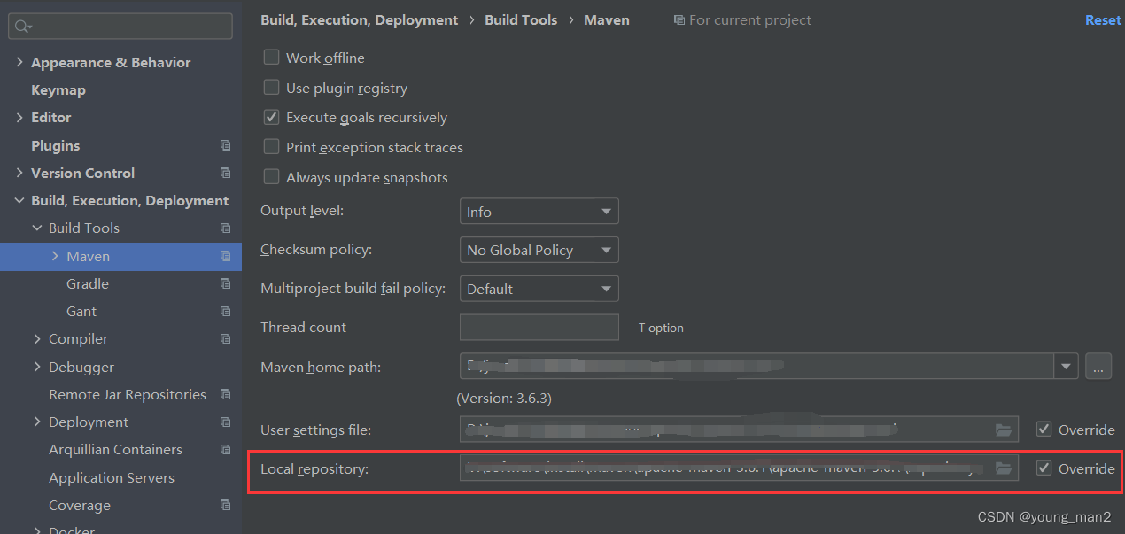
Task: Open the Output level dropdown
Action: pos(539,212)
